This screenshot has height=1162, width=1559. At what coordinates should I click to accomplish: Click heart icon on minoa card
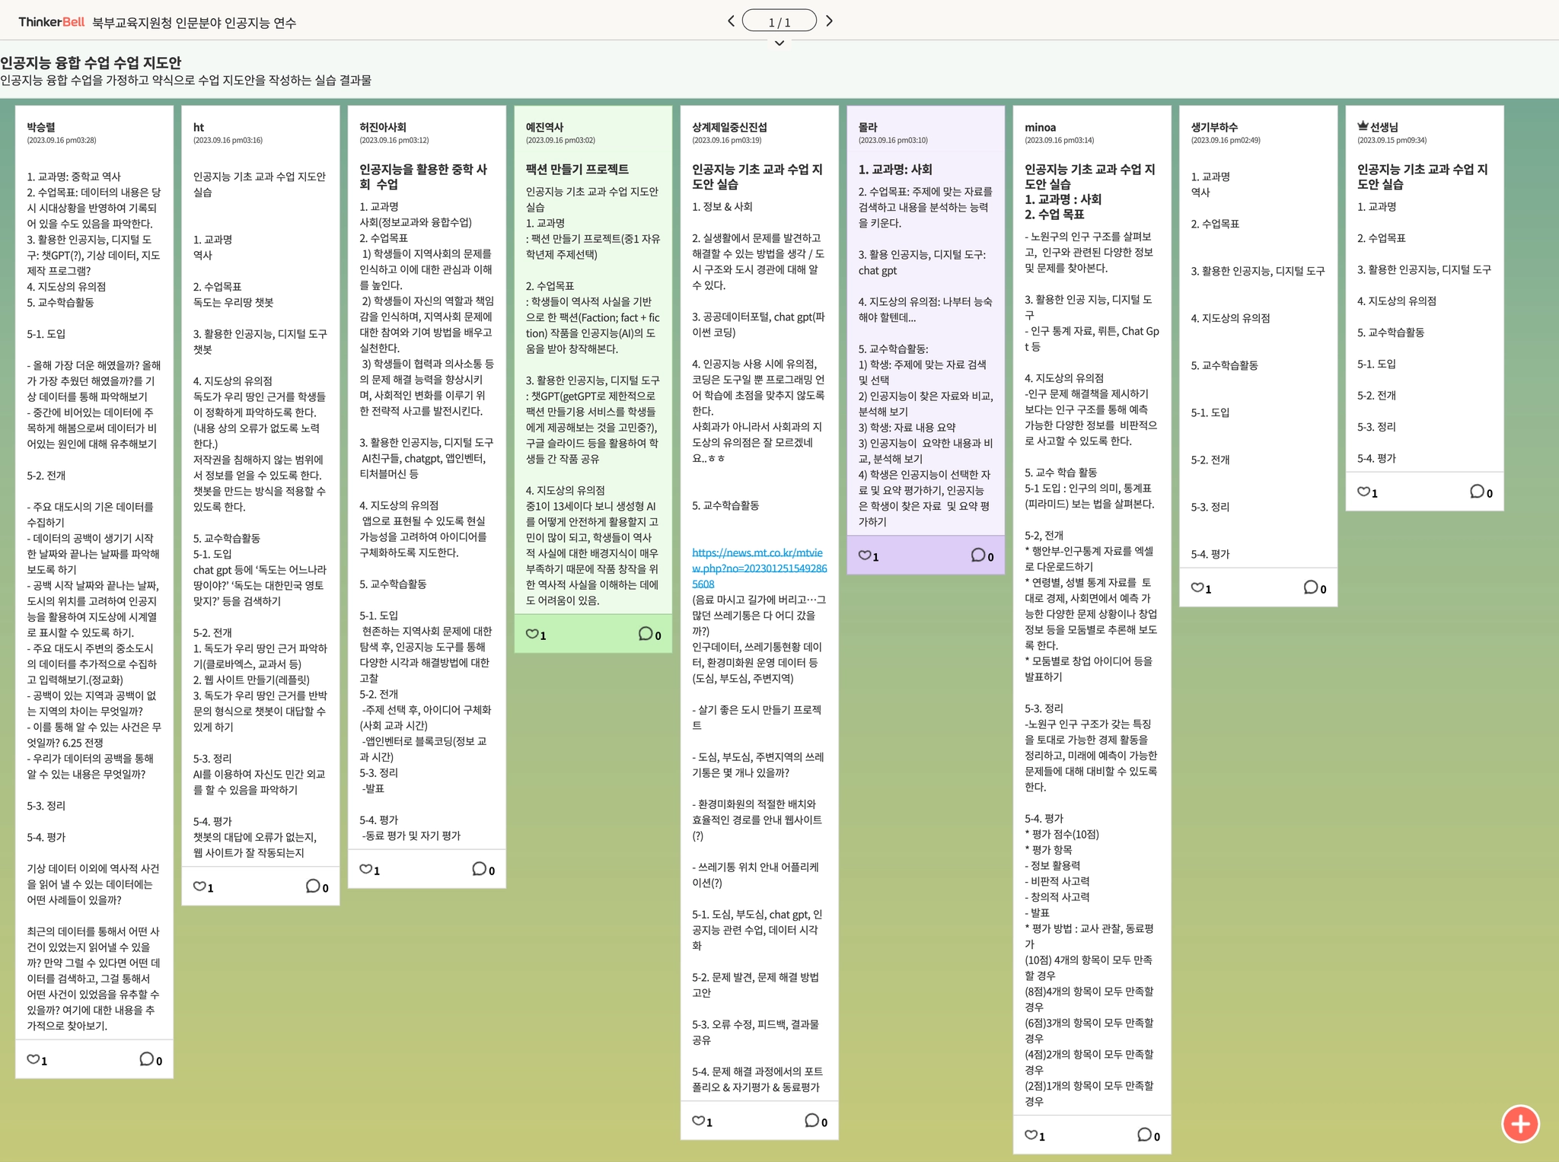point(1031,1135)
